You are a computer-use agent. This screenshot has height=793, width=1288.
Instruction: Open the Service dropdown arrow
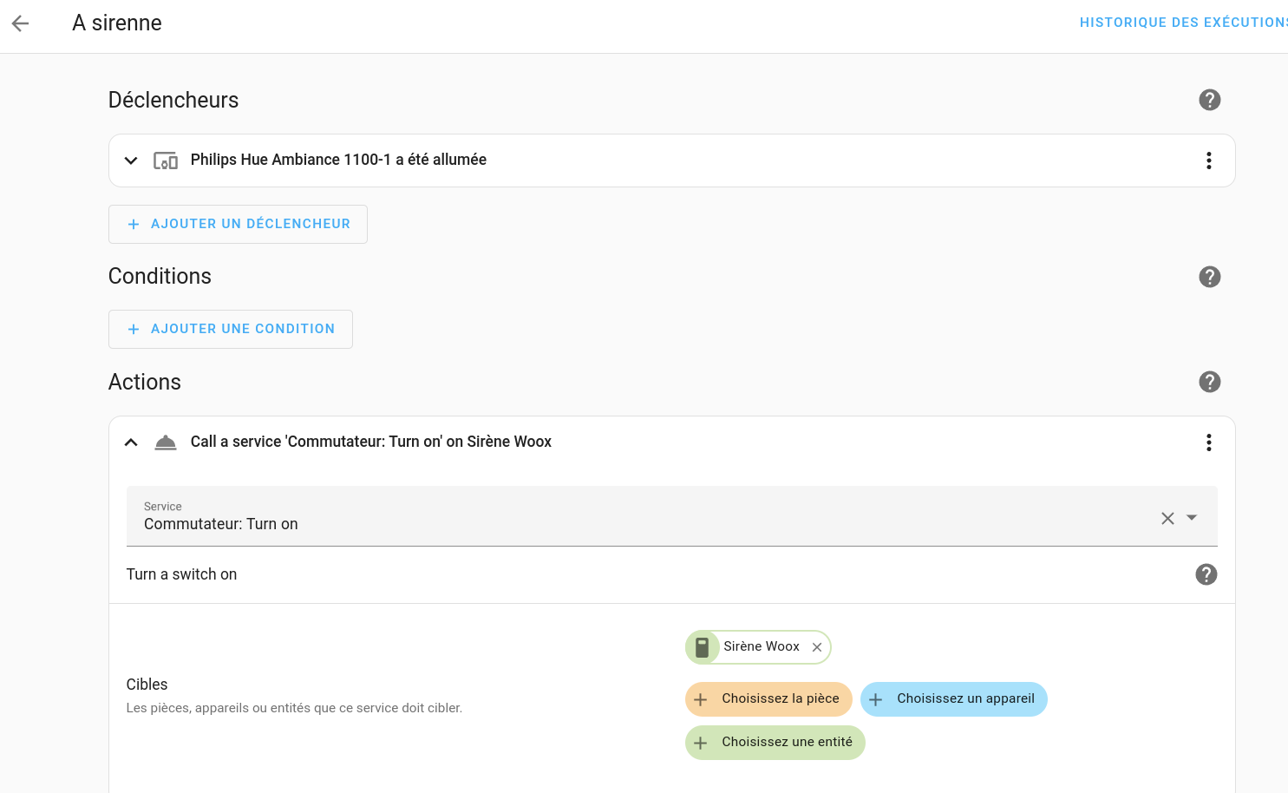[1192, 518]
